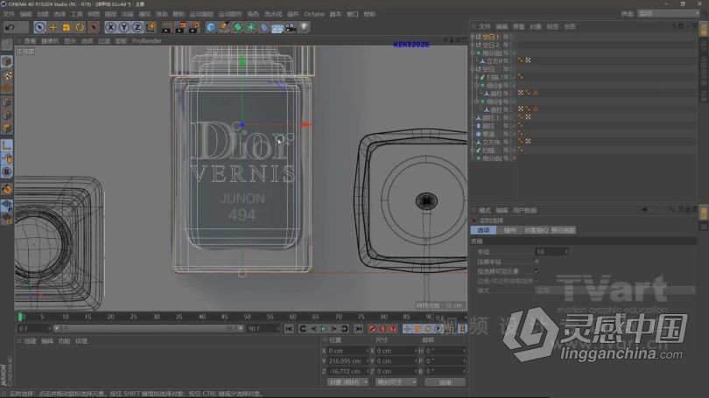This screenshot has height=398, width=709.
Task: Toggle the Snap S icon
Action: coord(7,172)
